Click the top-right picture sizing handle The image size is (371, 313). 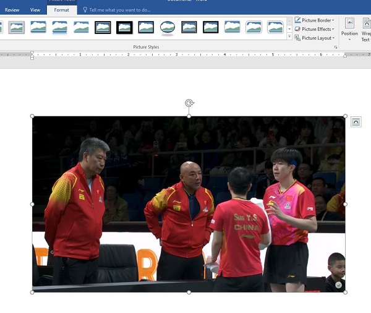point(345,116)
